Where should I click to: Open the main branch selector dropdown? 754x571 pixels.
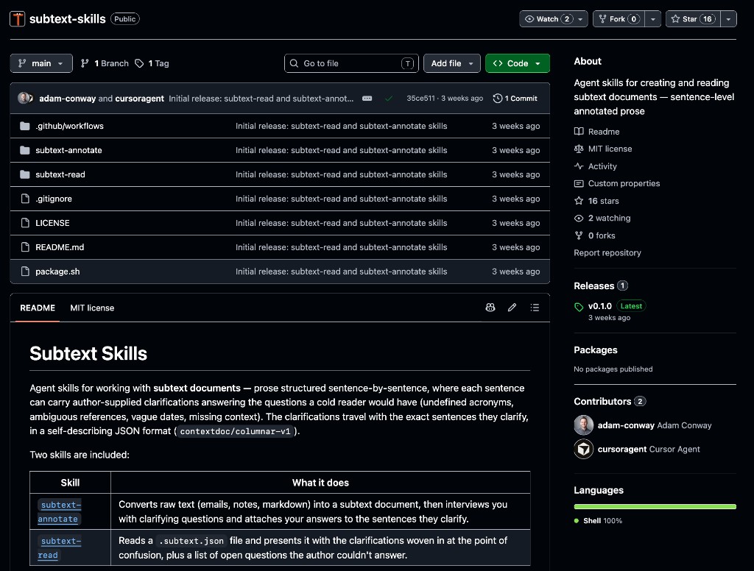click(x=41, y=63)
